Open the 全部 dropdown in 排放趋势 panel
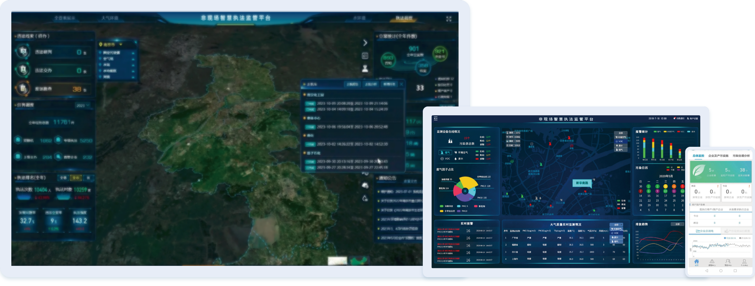The image size is (755, 286). (677, 224)
